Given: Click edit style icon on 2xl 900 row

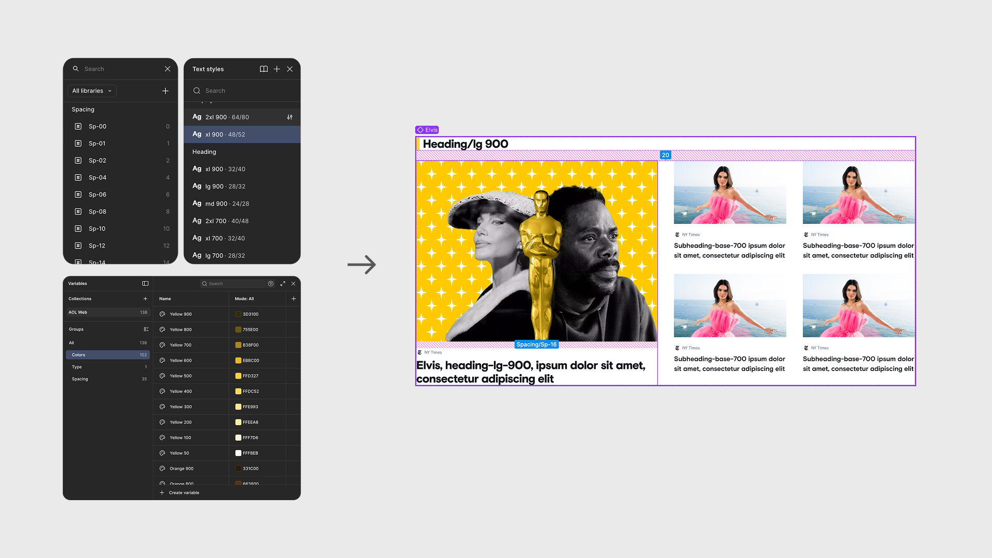Looking at the screenshot, I should pos(290,117).
